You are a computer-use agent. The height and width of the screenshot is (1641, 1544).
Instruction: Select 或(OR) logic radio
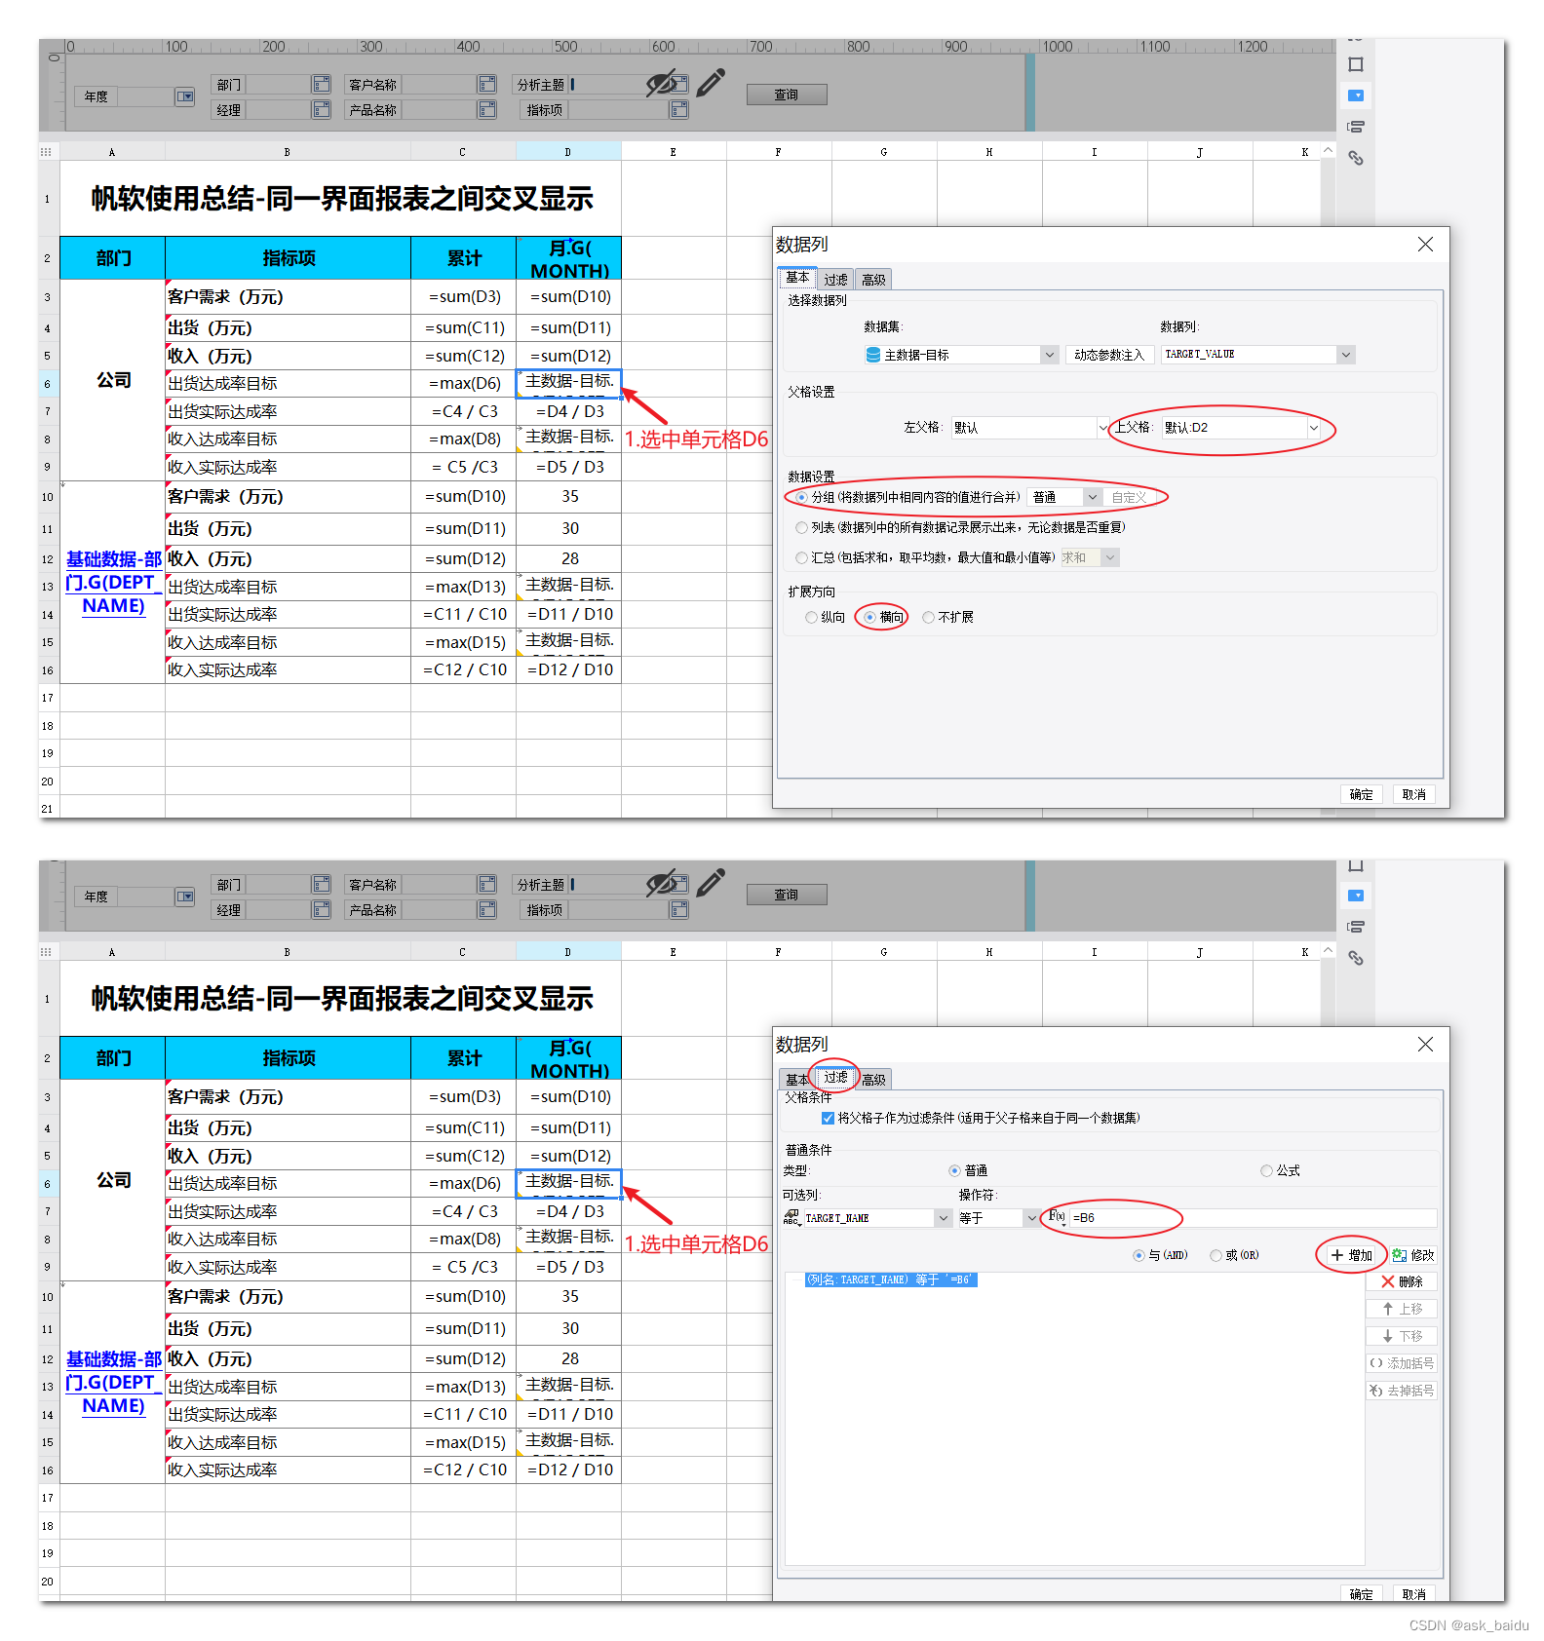tap(1216, 1255)
